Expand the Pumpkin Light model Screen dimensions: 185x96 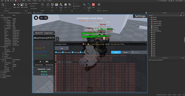click(x=150, y=21)
